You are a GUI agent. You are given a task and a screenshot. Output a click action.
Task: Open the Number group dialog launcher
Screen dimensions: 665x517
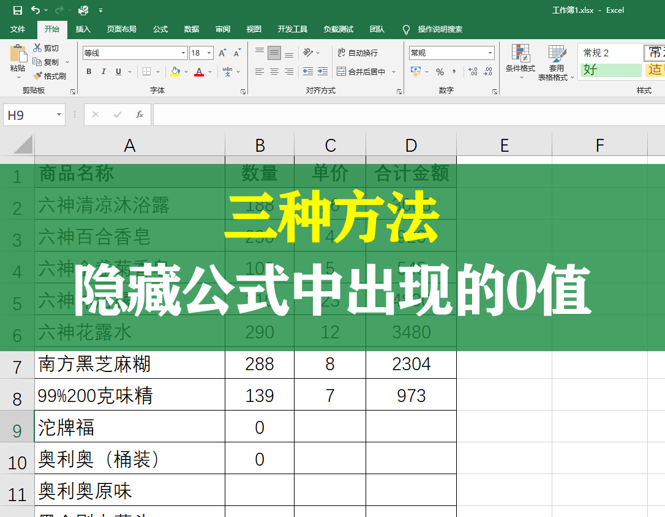tap(495, 91)
